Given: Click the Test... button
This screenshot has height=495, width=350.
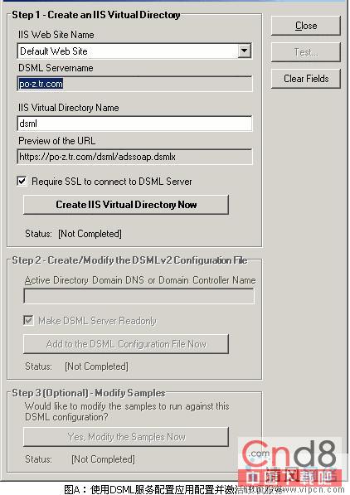Looking at the screenshot, I should tap(306, 52).
